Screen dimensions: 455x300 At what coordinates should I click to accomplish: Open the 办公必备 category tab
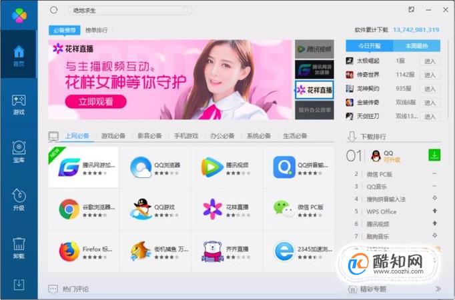click(x=222, y=136)
